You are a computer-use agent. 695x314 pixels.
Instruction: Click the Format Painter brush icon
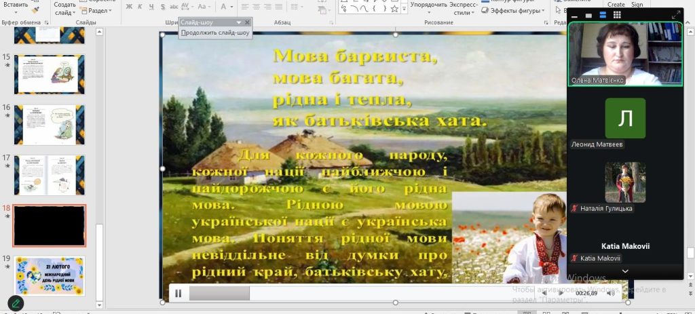[35, 9]
